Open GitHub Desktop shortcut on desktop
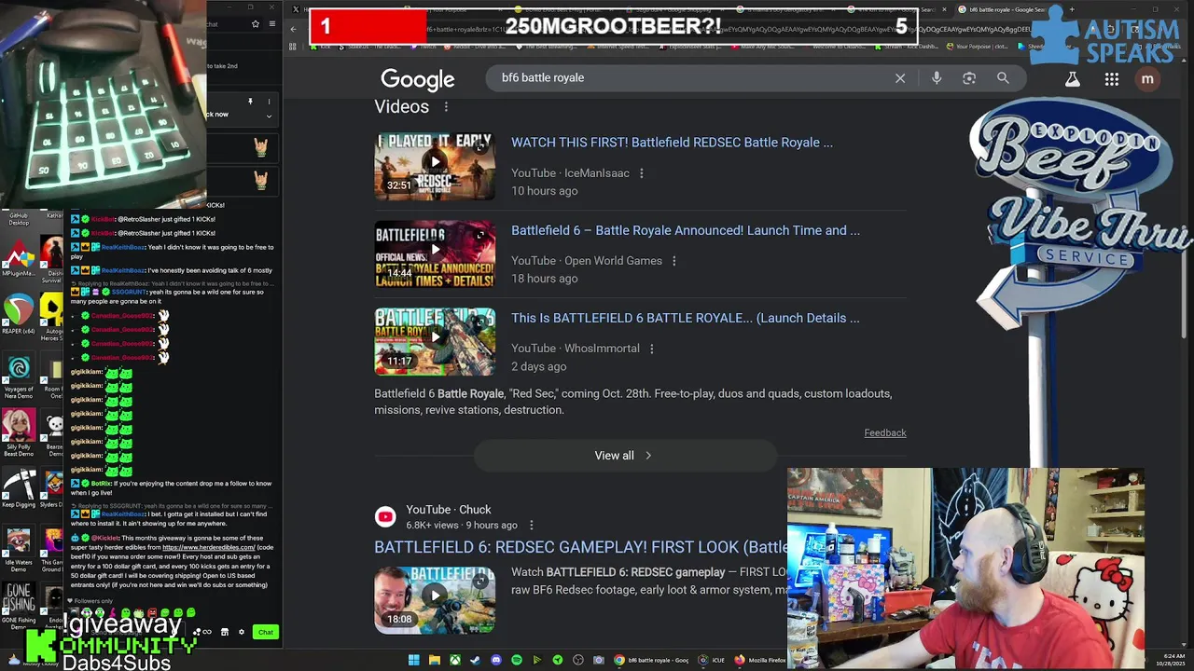Image resolution: width=1194 pixels, height=671 pixels. tap(19, 218)
